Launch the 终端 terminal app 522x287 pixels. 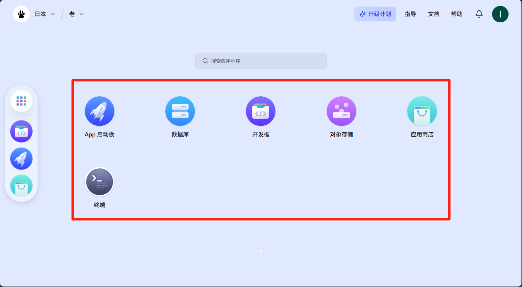[99, 182]
